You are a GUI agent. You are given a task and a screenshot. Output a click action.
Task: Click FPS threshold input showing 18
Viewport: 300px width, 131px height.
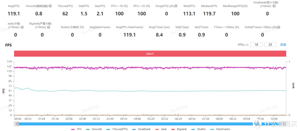tap(256, 45)
